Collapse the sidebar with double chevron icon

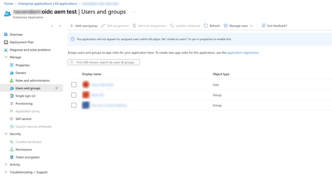click(60, 26)
